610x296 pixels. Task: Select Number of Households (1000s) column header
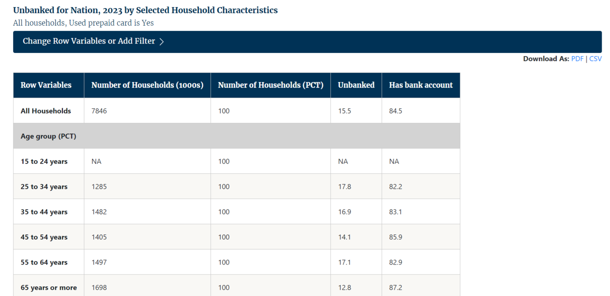(x=147, y=85)
